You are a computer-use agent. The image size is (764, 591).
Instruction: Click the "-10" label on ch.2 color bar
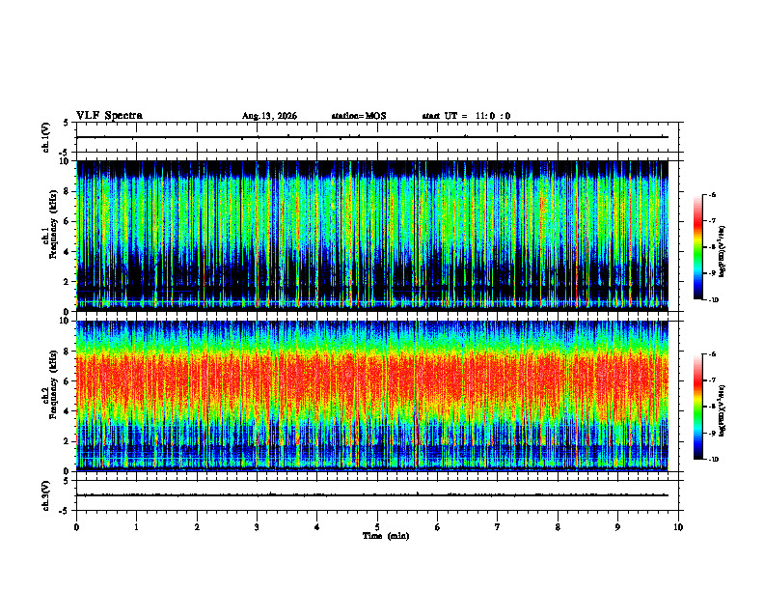coord(713,460)
